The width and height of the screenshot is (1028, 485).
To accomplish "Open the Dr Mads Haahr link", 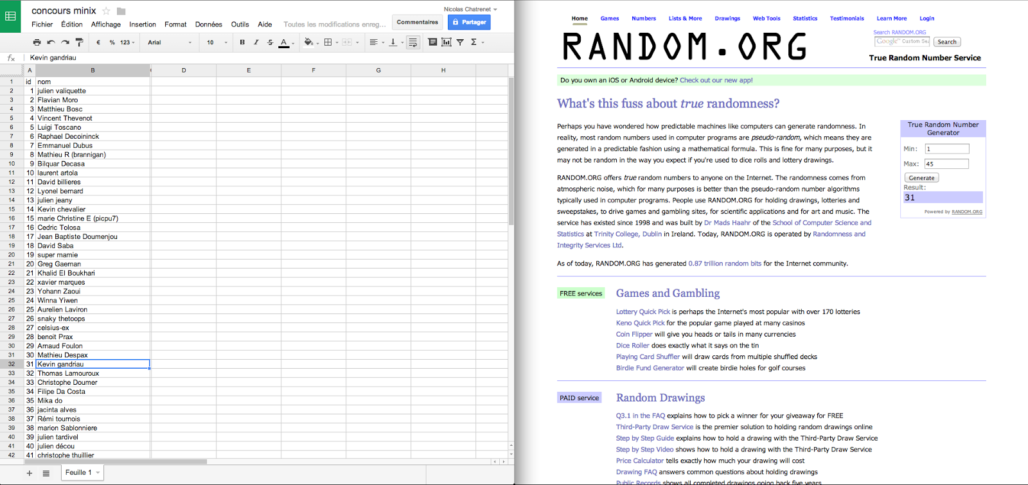I will point(727,223).
